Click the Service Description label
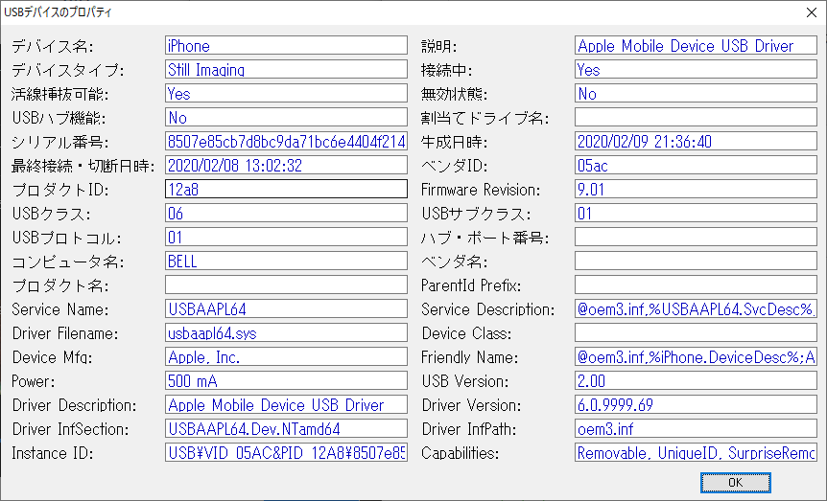Screen dimensions: 827x501 [x=487, y=309]
